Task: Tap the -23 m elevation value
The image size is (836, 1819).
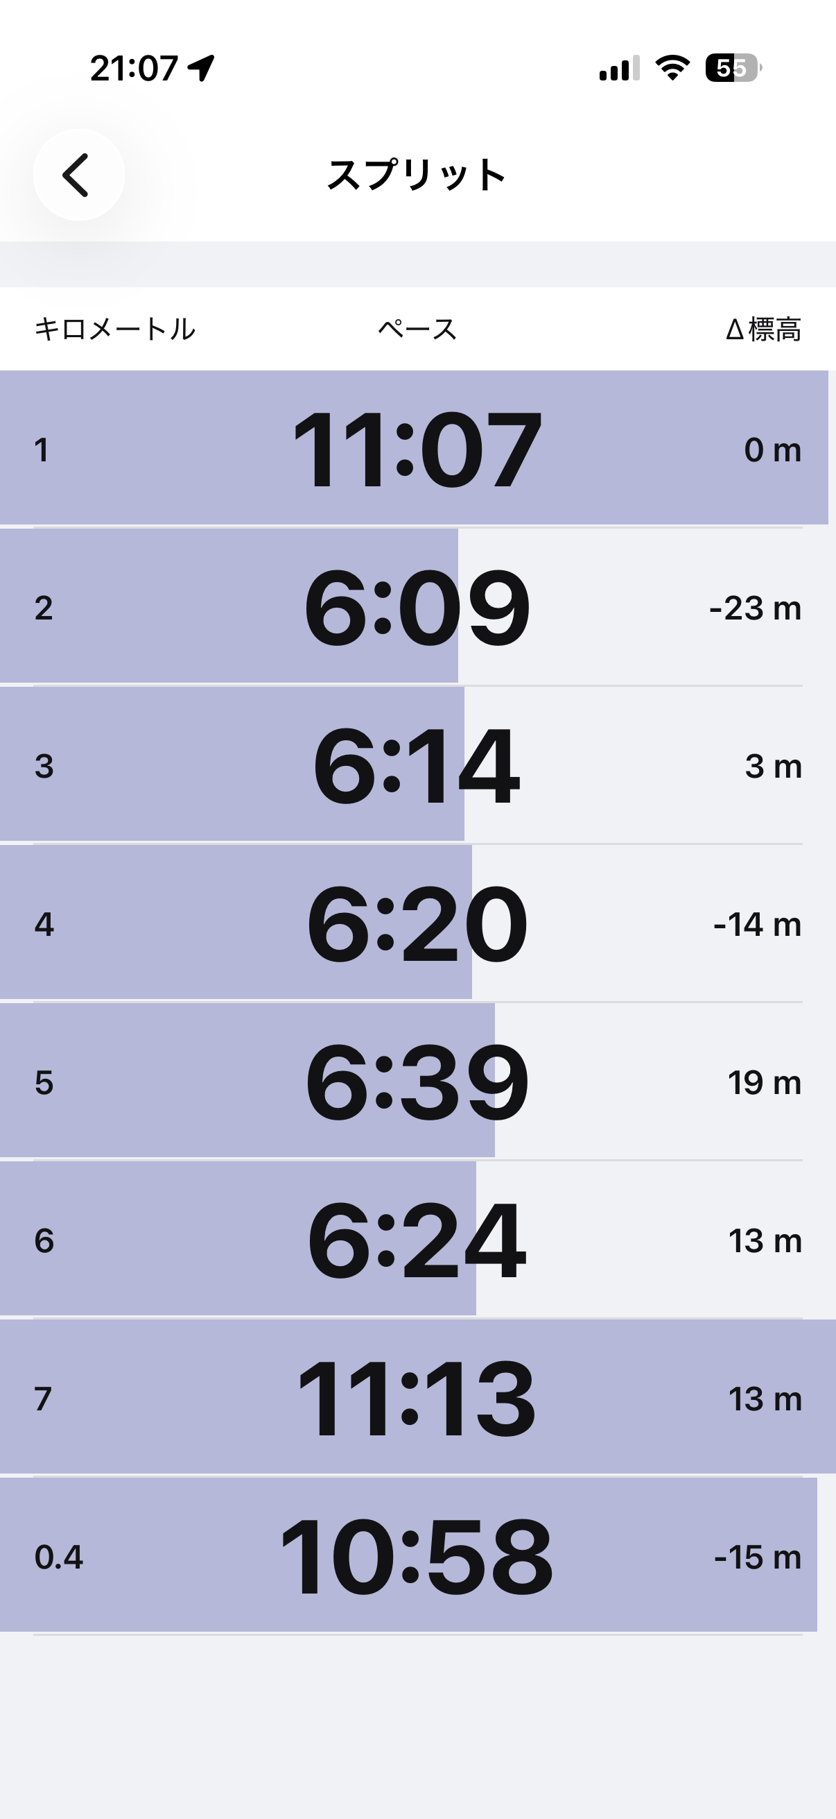Action: (x=755, y=608)
